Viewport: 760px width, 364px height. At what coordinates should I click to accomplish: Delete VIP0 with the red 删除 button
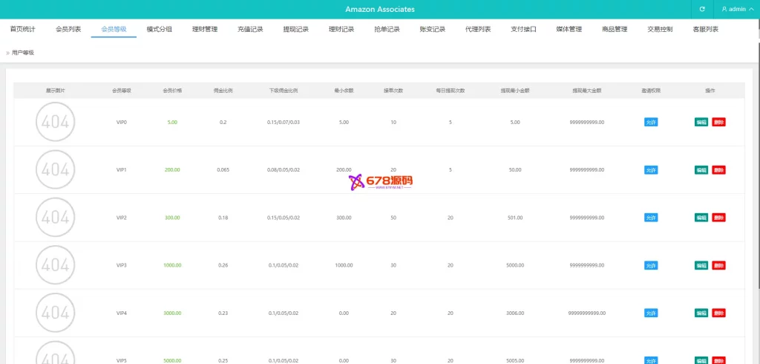(x=718, y=123)
